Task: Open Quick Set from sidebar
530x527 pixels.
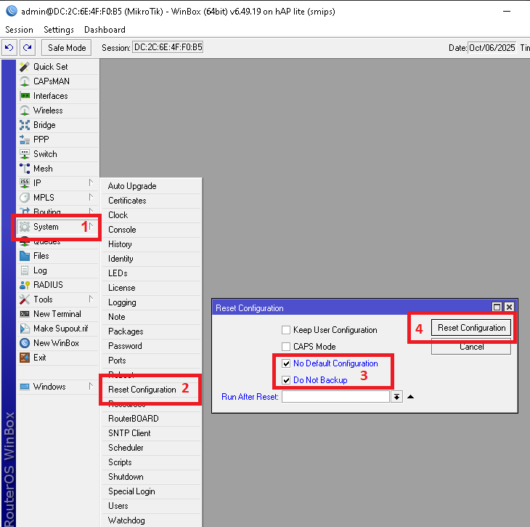Action: [50, 67]
